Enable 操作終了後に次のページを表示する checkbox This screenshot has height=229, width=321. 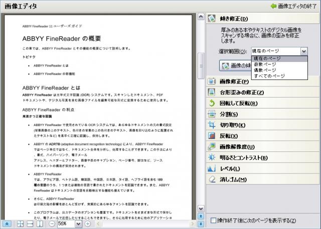[213, 220]
